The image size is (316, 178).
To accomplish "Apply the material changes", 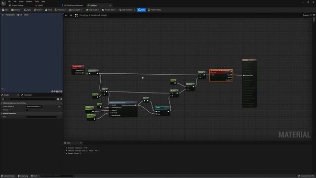I will pyautogui.click(x=28, y=10).
